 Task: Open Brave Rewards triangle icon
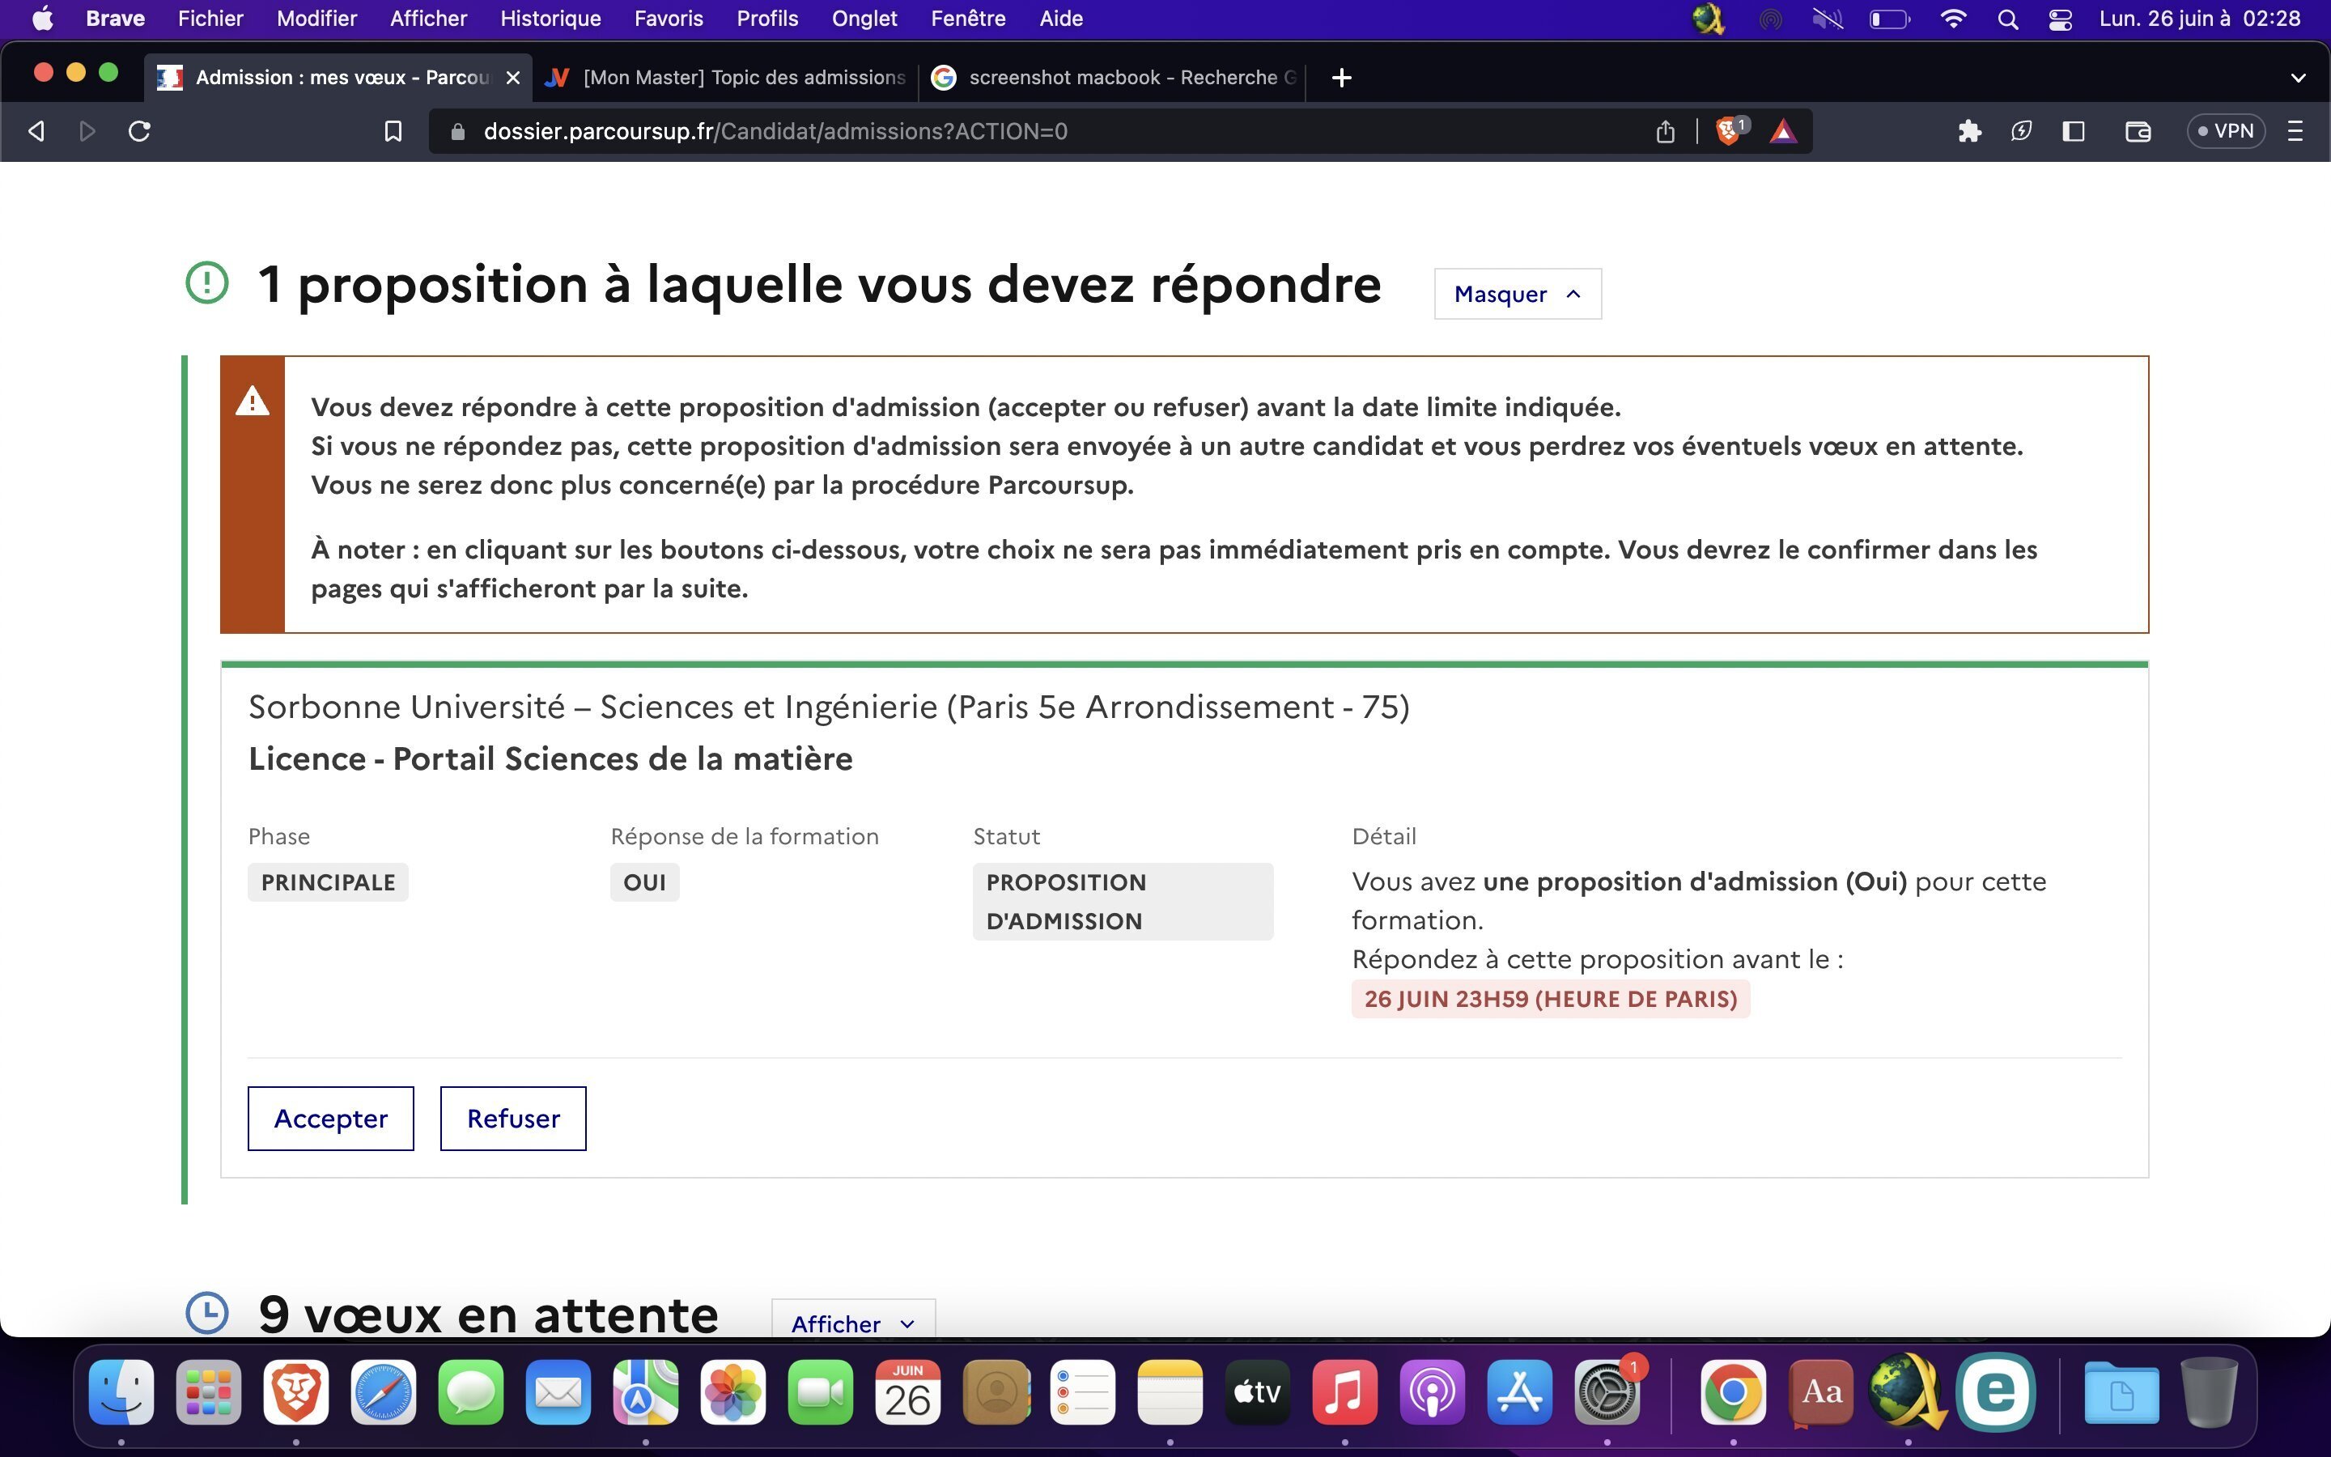(x=1783, y=131)
